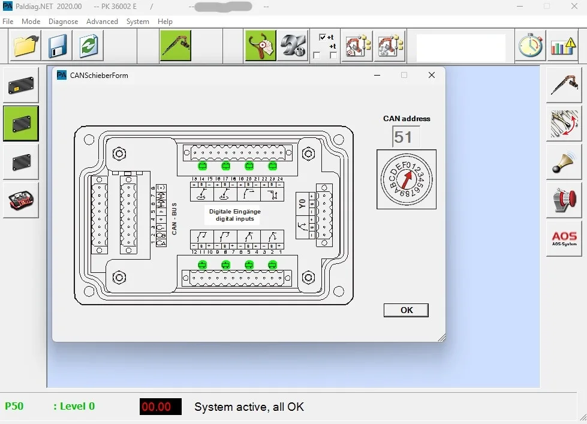Open the Advanced menu
This screenshot has height=424, width=587.
click(102, 21)
